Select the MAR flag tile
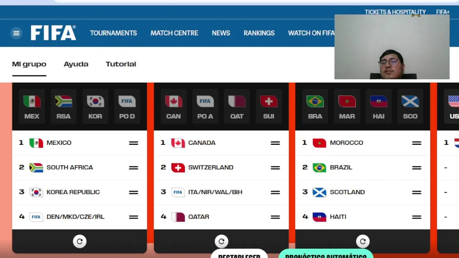This screenshot has width=459, height=258. 347,107
